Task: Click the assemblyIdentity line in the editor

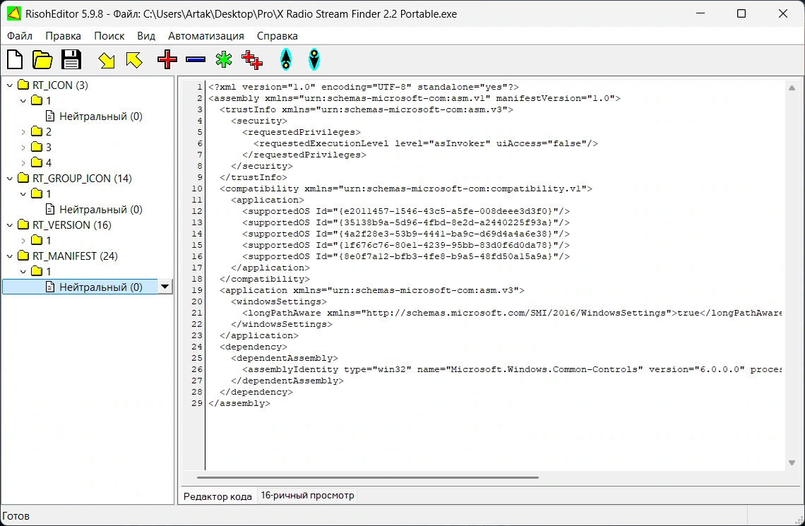Action: 512,369
